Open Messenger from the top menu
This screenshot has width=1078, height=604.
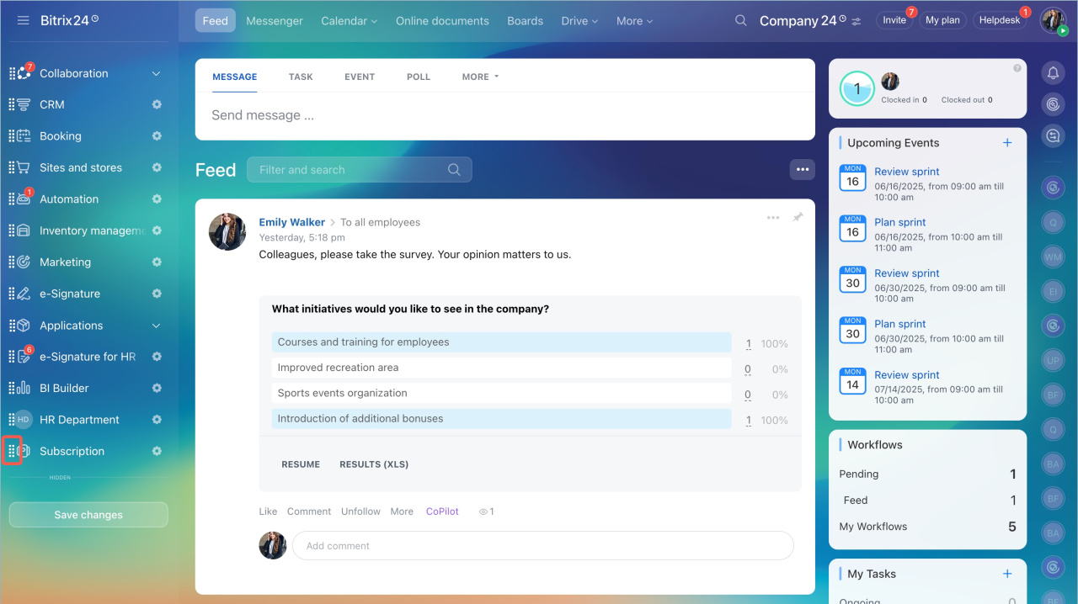[275, 21]
